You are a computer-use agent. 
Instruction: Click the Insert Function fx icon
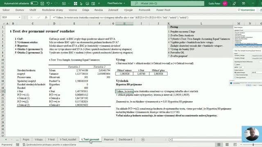[46, 17]
